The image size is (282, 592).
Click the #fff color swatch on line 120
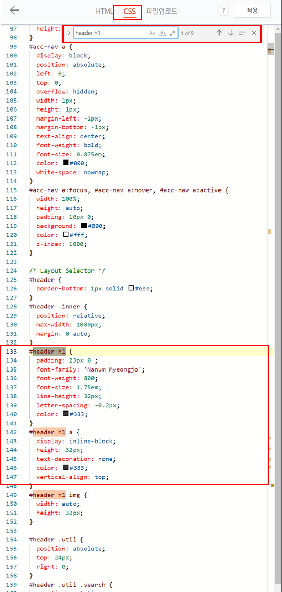tap(66, 235)
